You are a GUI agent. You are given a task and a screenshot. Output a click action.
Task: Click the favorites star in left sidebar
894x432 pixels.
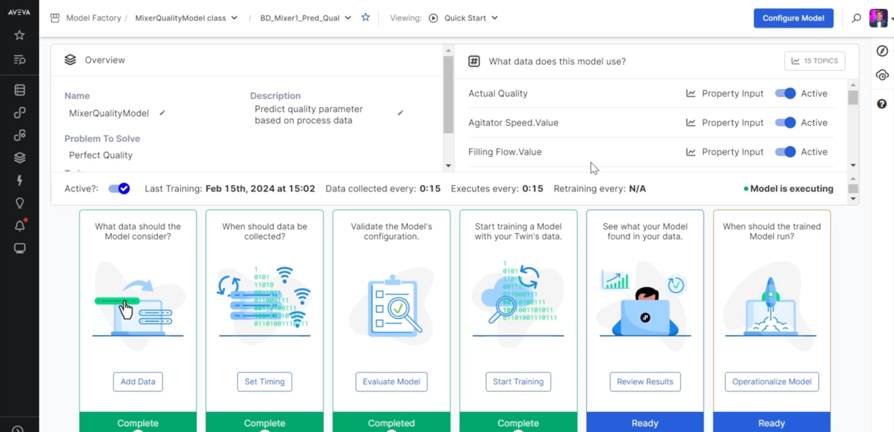pyautogui.click(x=19, y=35)
